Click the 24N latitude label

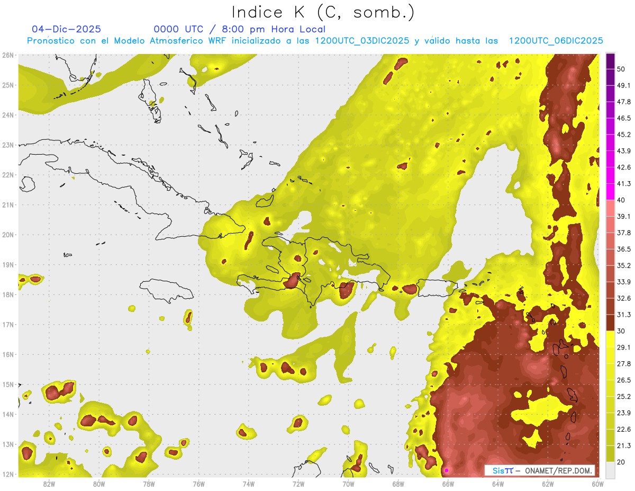coord(7,115)
